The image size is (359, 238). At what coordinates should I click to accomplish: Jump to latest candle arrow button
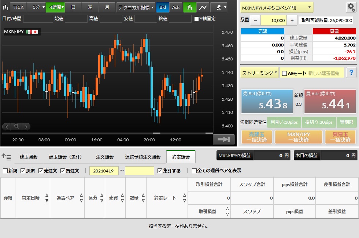223,139
